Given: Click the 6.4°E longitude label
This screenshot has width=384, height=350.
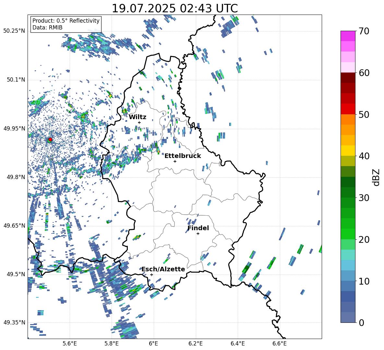Looking at the screenshot, I should click(237, 344).
